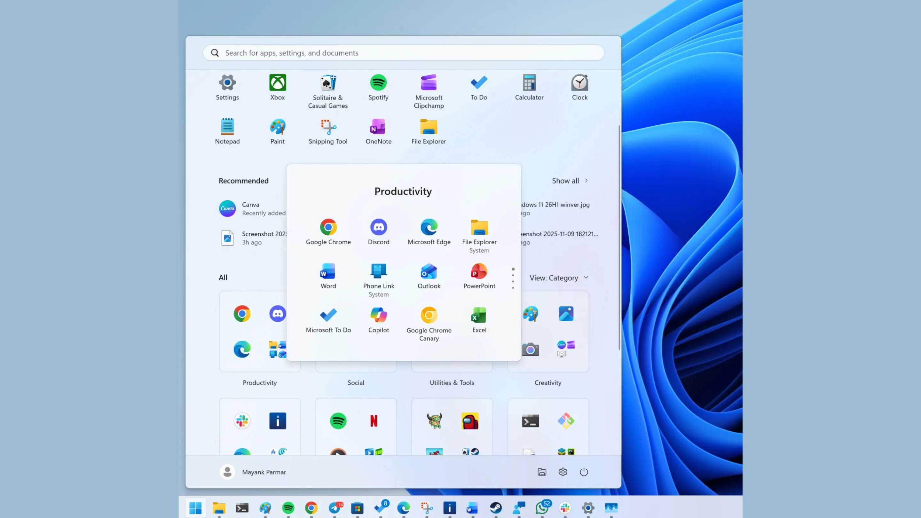The image size is (921, 518).
Task: Click the power button
Action: click(x=584, y=472)
